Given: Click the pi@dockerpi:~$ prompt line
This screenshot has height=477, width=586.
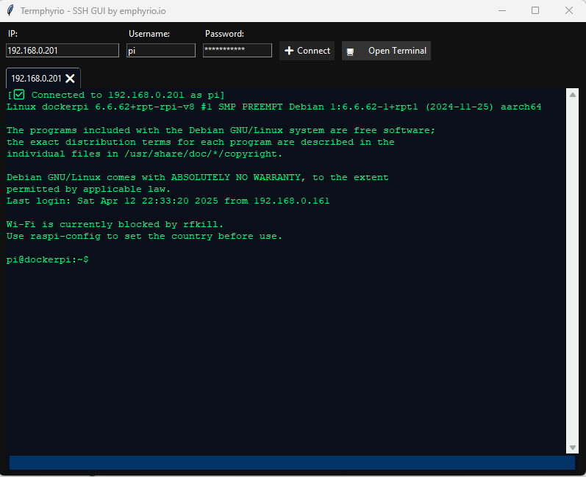Looking at the screenshot, I should (48, 259).
